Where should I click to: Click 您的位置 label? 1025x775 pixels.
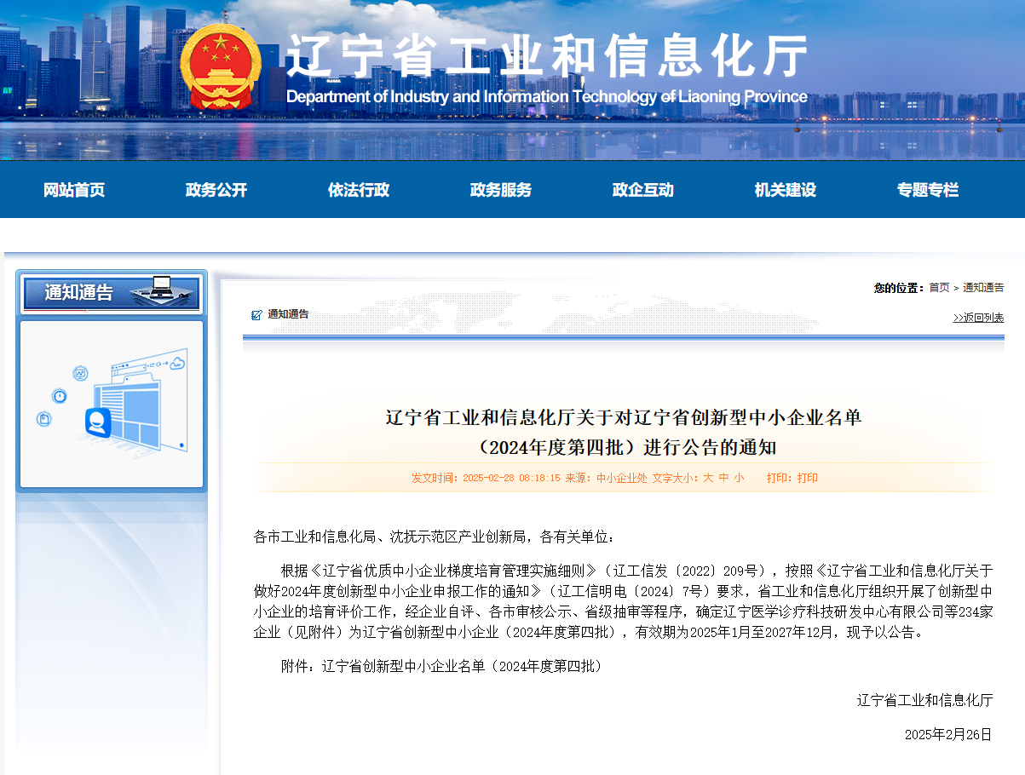tap(899, 288)
